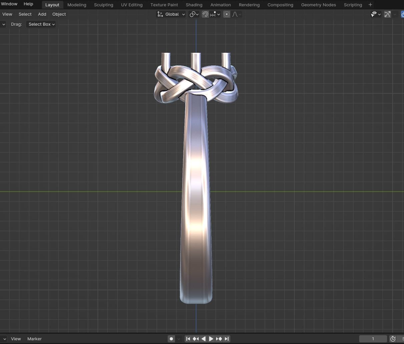This screenshot has width=404, height=344.
Task: Open the object visibility and selectability dropdown
Action: tap(376, 14)
